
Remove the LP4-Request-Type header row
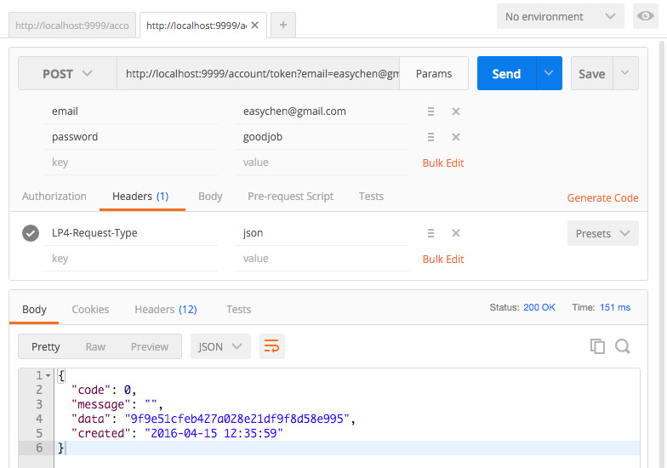[x=456, y=233]
